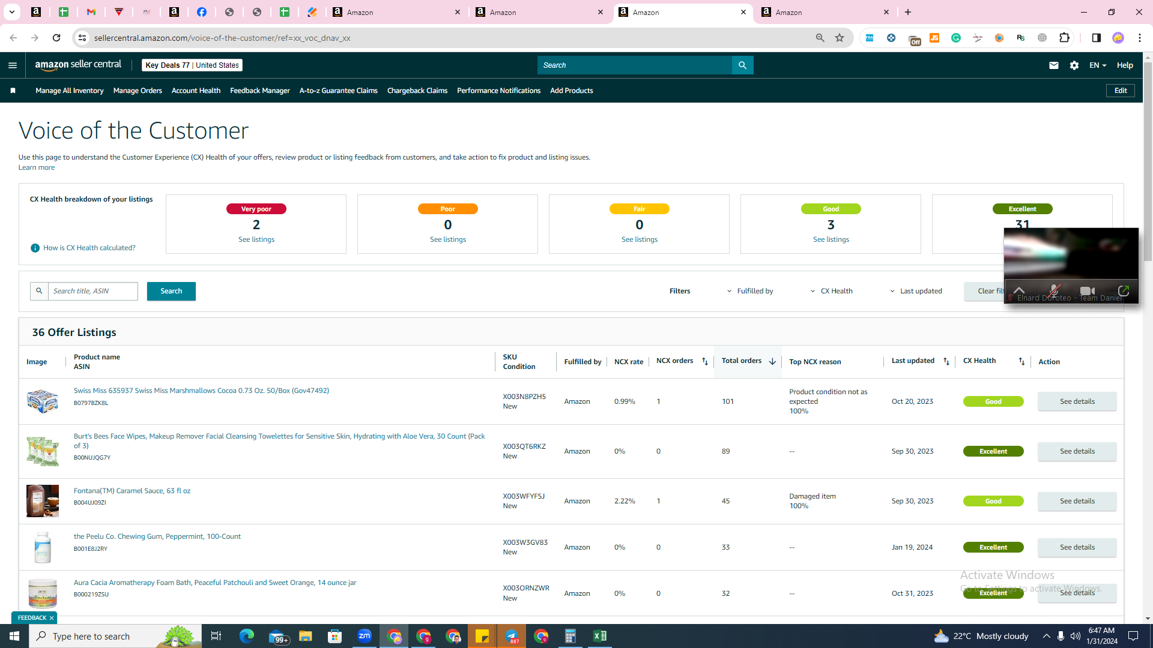Open the Chrome tab search dropdown

(x=11, y=12)
